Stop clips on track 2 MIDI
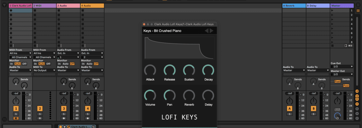Screen dimensions: 362x128 click(x=35, y=46)
